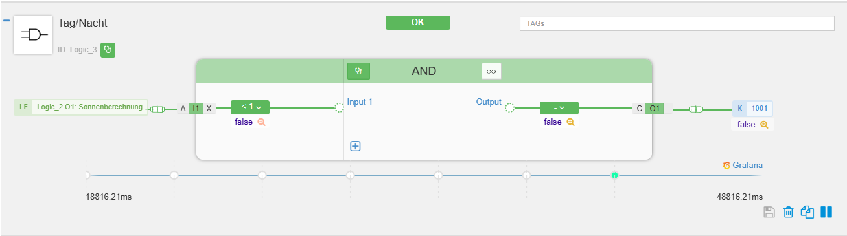
Task: Open the '-' output filter dropdown
Action: click(559, 107)
